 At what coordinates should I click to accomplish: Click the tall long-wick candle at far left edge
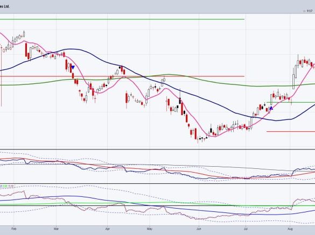pyautogui.click(x=2, y=75)
